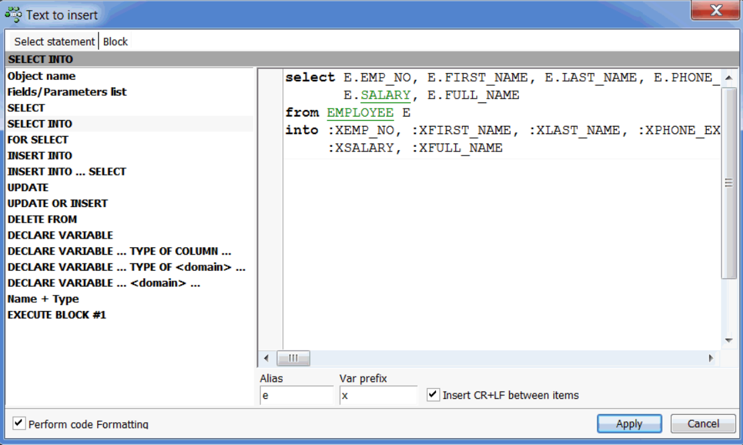Cancel the text insertion dialog
743x445 pixels.
(703, 424)
